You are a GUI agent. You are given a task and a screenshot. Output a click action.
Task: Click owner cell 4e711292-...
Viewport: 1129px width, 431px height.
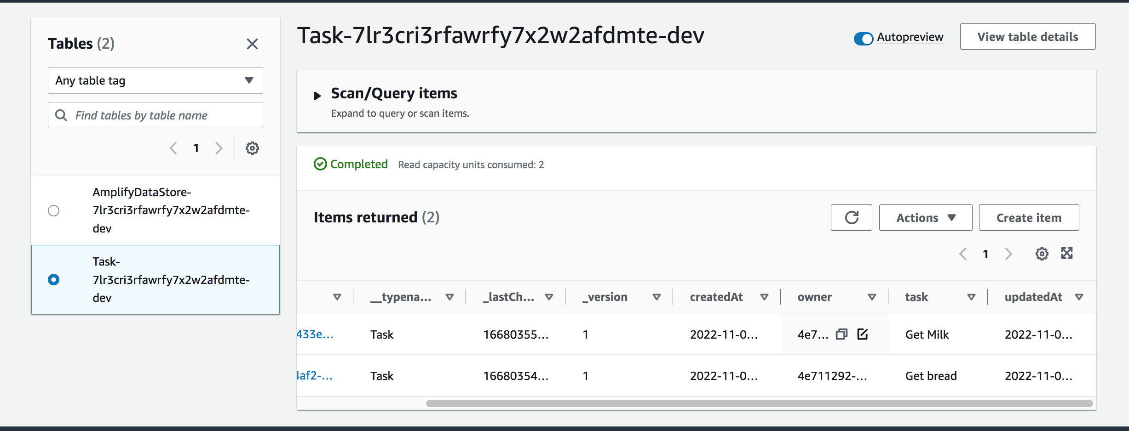[832, 376]
